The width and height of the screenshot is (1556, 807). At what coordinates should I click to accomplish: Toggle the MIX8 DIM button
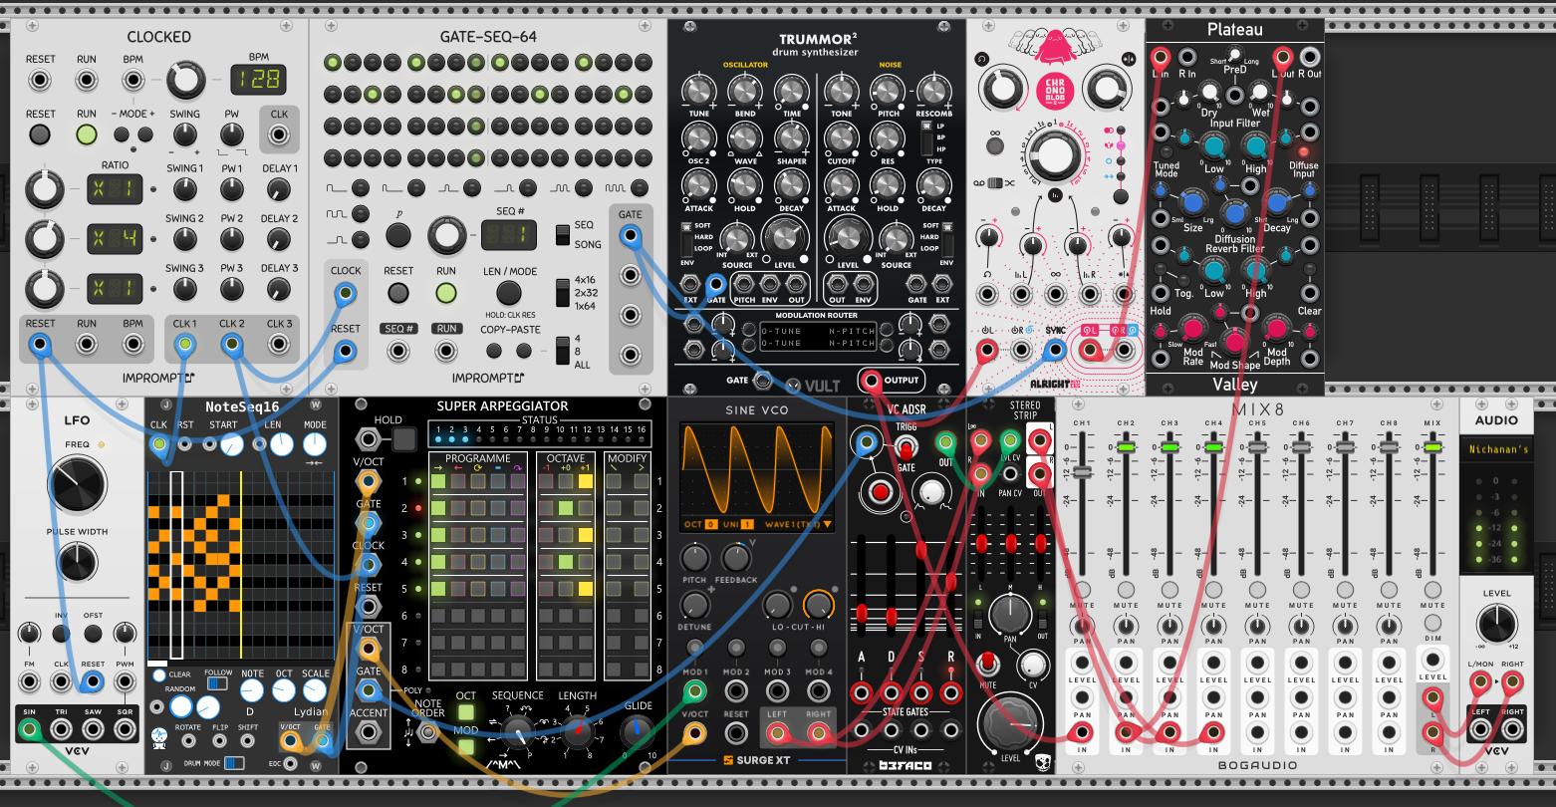click(x=1432, y=624)
